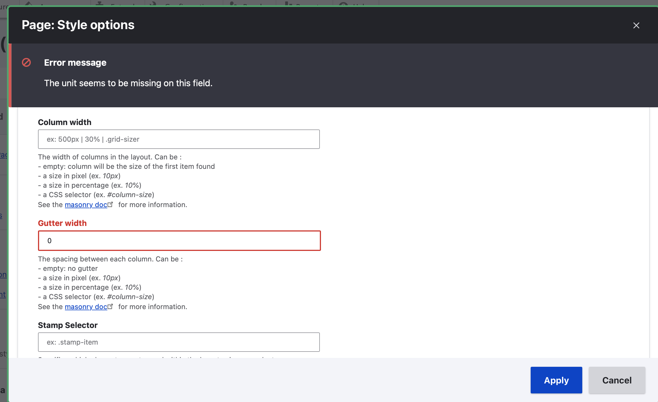Viewport: 658px width, 402px height.
Task: Click the Page: Style options title
Action: tap(78, 25)
